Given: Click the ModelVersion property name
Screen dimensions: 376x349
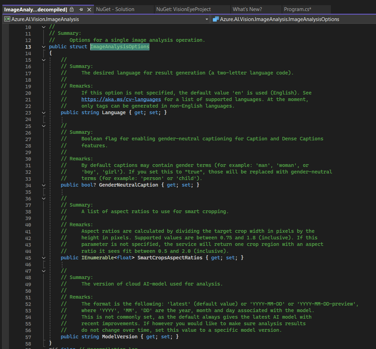Looking at the screenshot, I should [120, 337].
